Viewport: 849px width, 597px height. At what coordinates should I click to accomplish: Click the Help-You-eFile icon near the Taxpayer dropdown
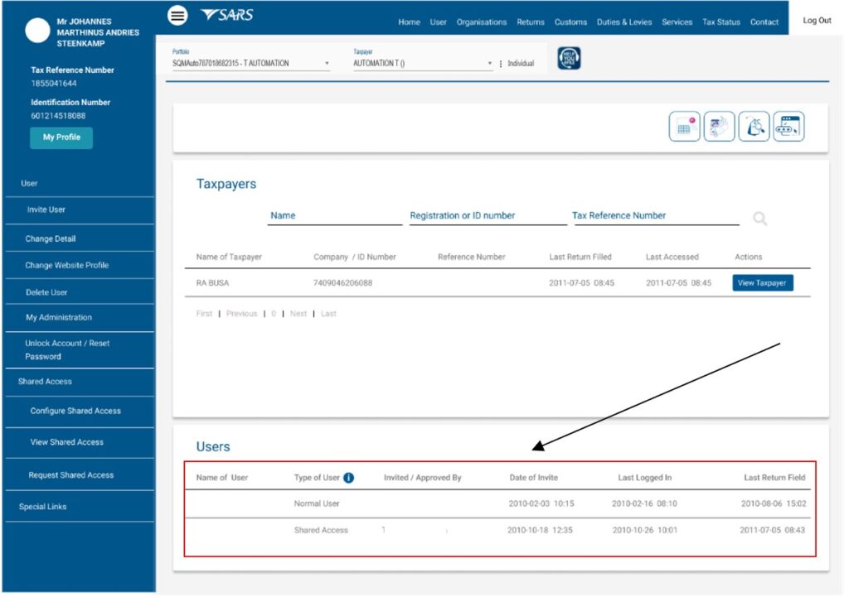568,58
